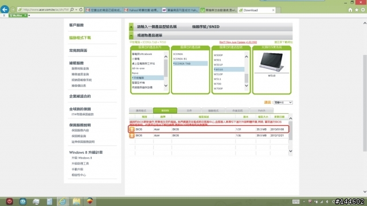The image size is (367, 206).
Task: Select the BIOS tab
Action: pyautogui.click(x=165, y=110)
